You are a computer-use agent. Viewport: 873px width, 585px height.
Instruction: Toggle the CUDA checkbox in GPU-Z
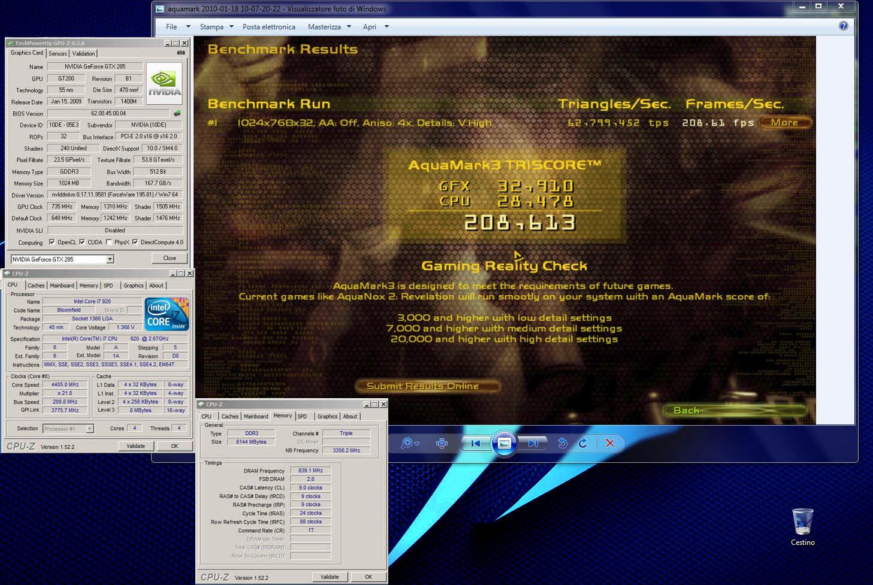coord(82,243)
